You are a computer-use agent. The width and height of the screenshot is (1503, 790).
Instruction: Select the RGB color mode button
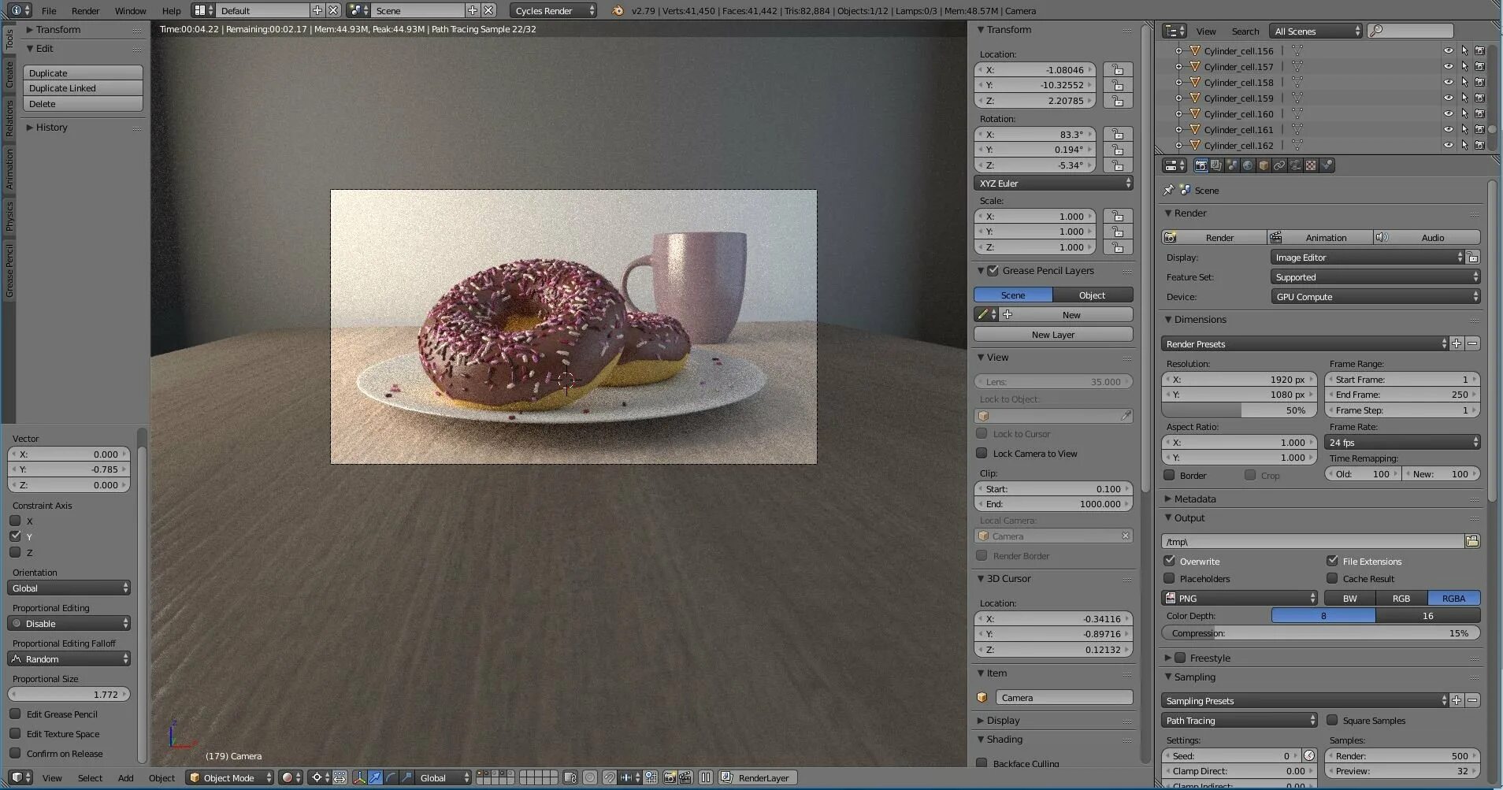[x=1401, y=598]
